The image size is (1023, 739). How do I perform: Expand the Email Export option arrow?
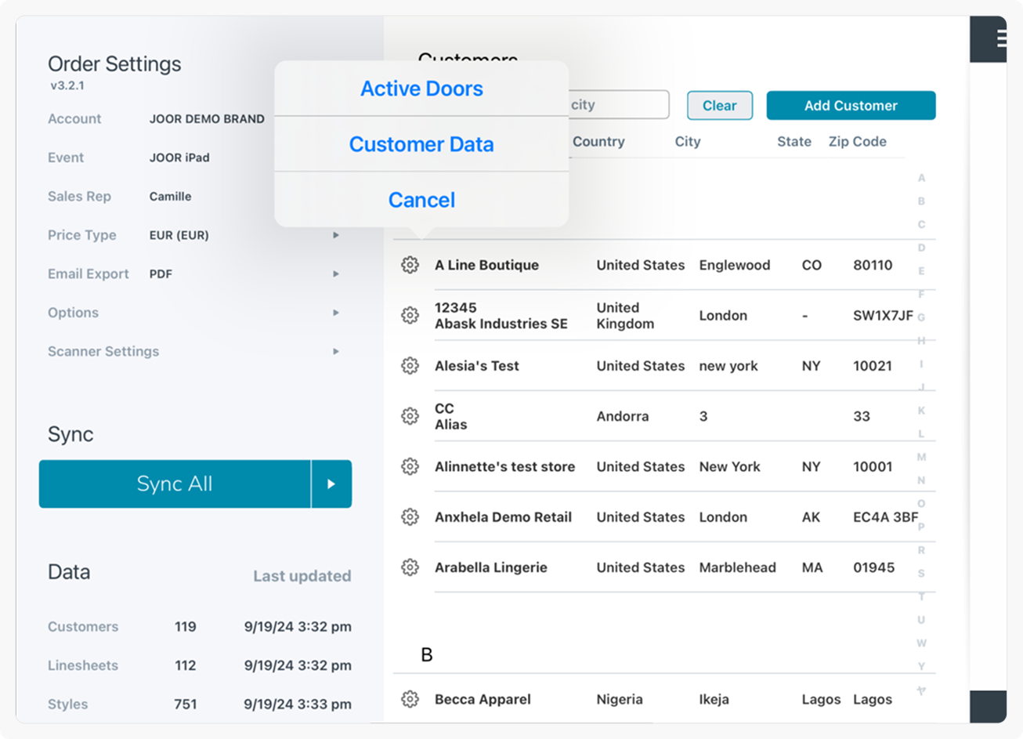[x=336, y=274]
